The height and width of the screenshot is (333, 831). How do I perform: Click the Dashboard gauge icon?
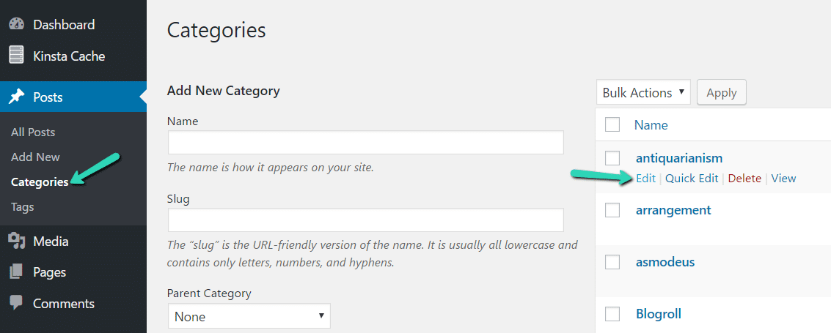point(16,24)
